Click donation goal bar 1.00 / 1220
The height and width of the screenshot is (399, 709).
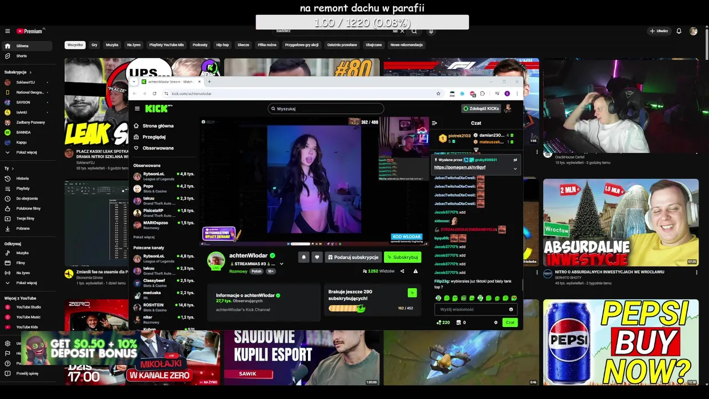(362, 22)
